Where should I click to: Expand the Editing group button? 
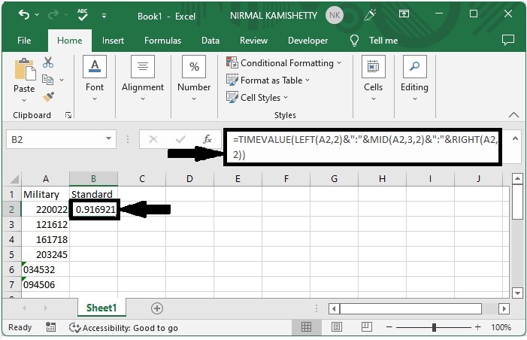tap(415, 79)
